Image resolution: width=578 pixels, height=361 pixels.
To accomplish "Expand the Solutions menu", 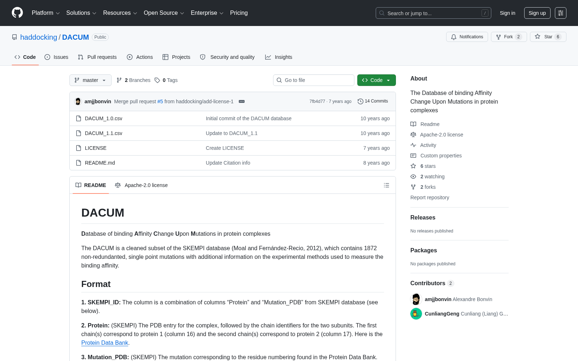I will (x=81, y=13).
